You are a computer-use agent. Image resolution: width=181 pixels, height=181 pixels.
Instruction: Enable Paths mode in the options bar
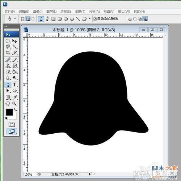[x=28, y=19]
